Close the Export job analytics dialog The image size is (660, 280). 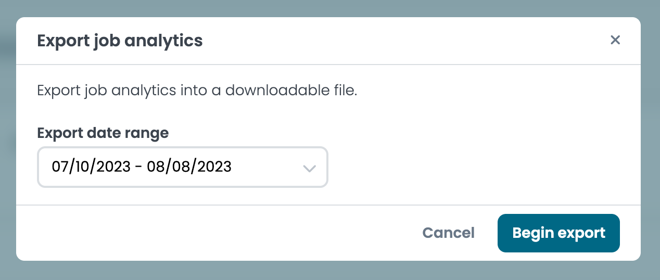(x=615, y=40)
